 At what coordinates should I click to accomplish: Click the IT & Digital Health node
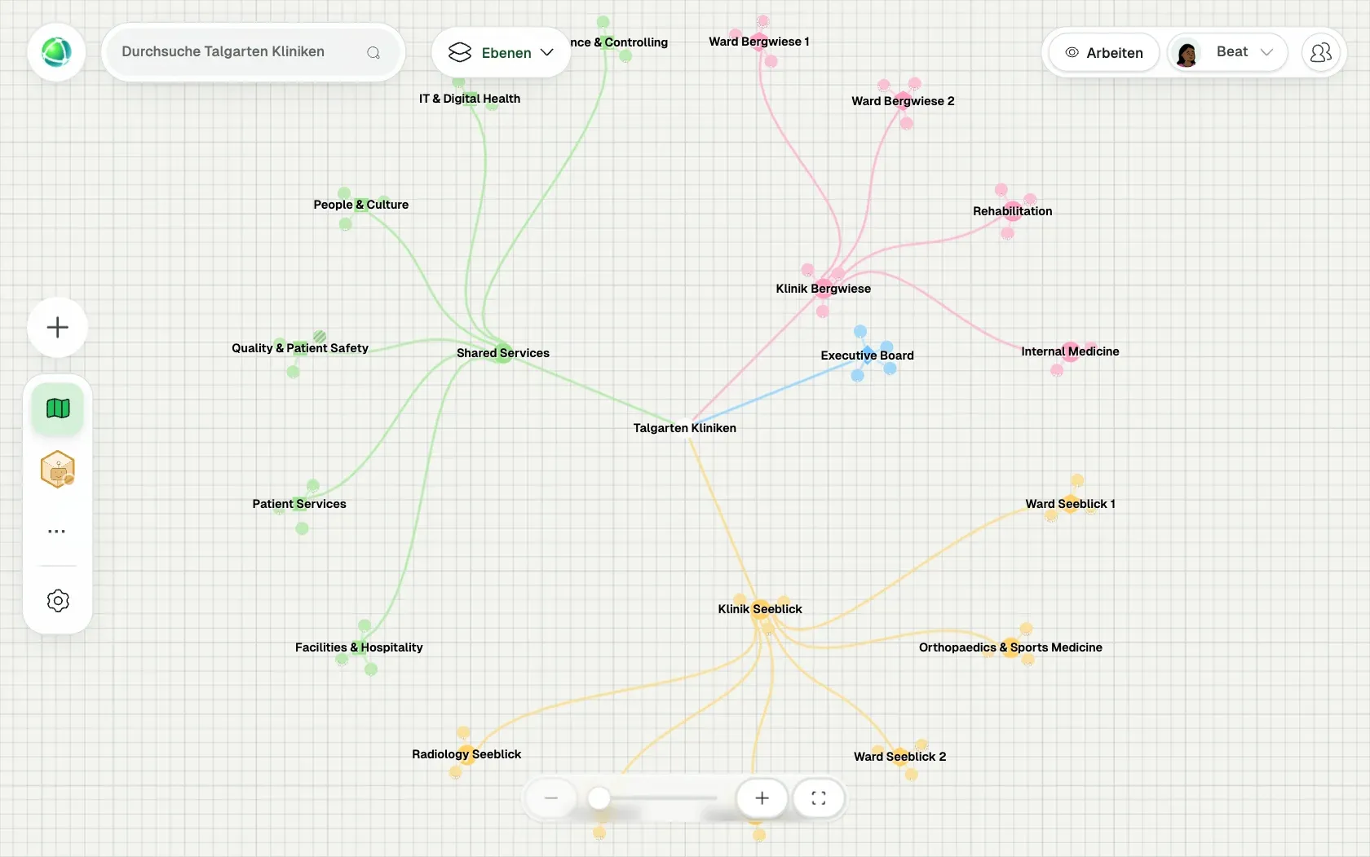pyautogui.click(x=470, y=99)
